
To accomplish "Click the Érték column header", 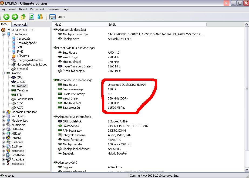I will (x=156, y=25).
